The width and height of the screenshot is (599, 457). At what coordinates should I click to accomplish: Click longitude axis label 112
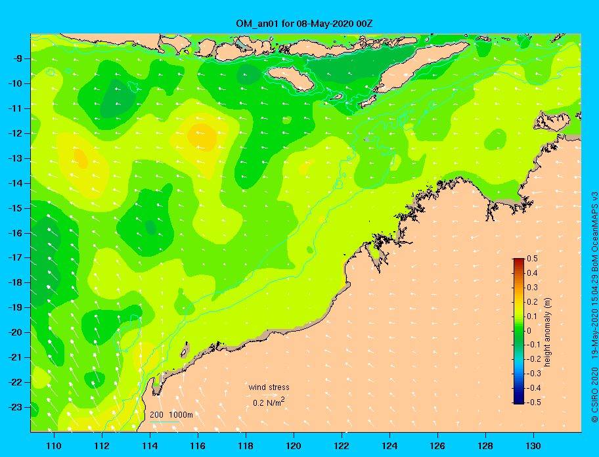coord(102,446)
